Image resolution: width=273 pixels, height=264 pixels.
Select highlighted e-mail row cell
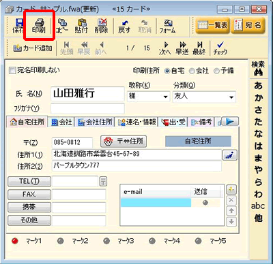[156, 203]
